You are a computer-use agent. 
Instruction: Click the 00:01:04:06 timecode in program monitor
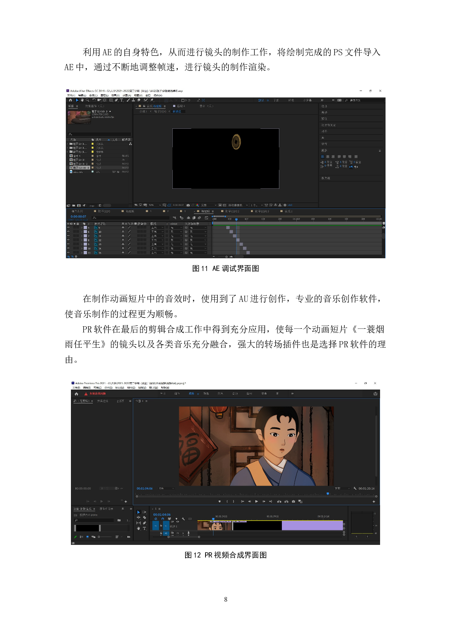click(144, 489)
